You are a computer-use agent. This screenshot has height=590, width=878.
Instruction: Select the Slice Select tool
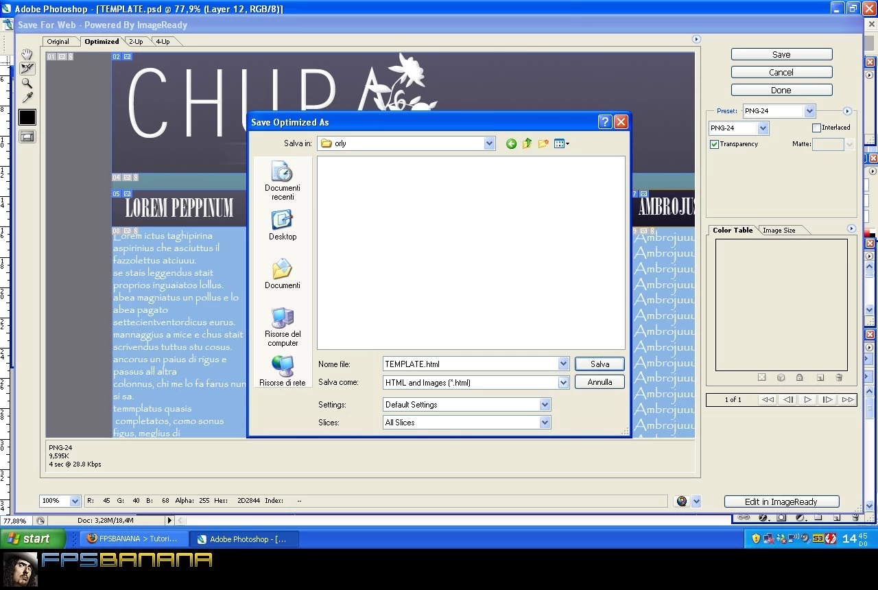(27, 69)
